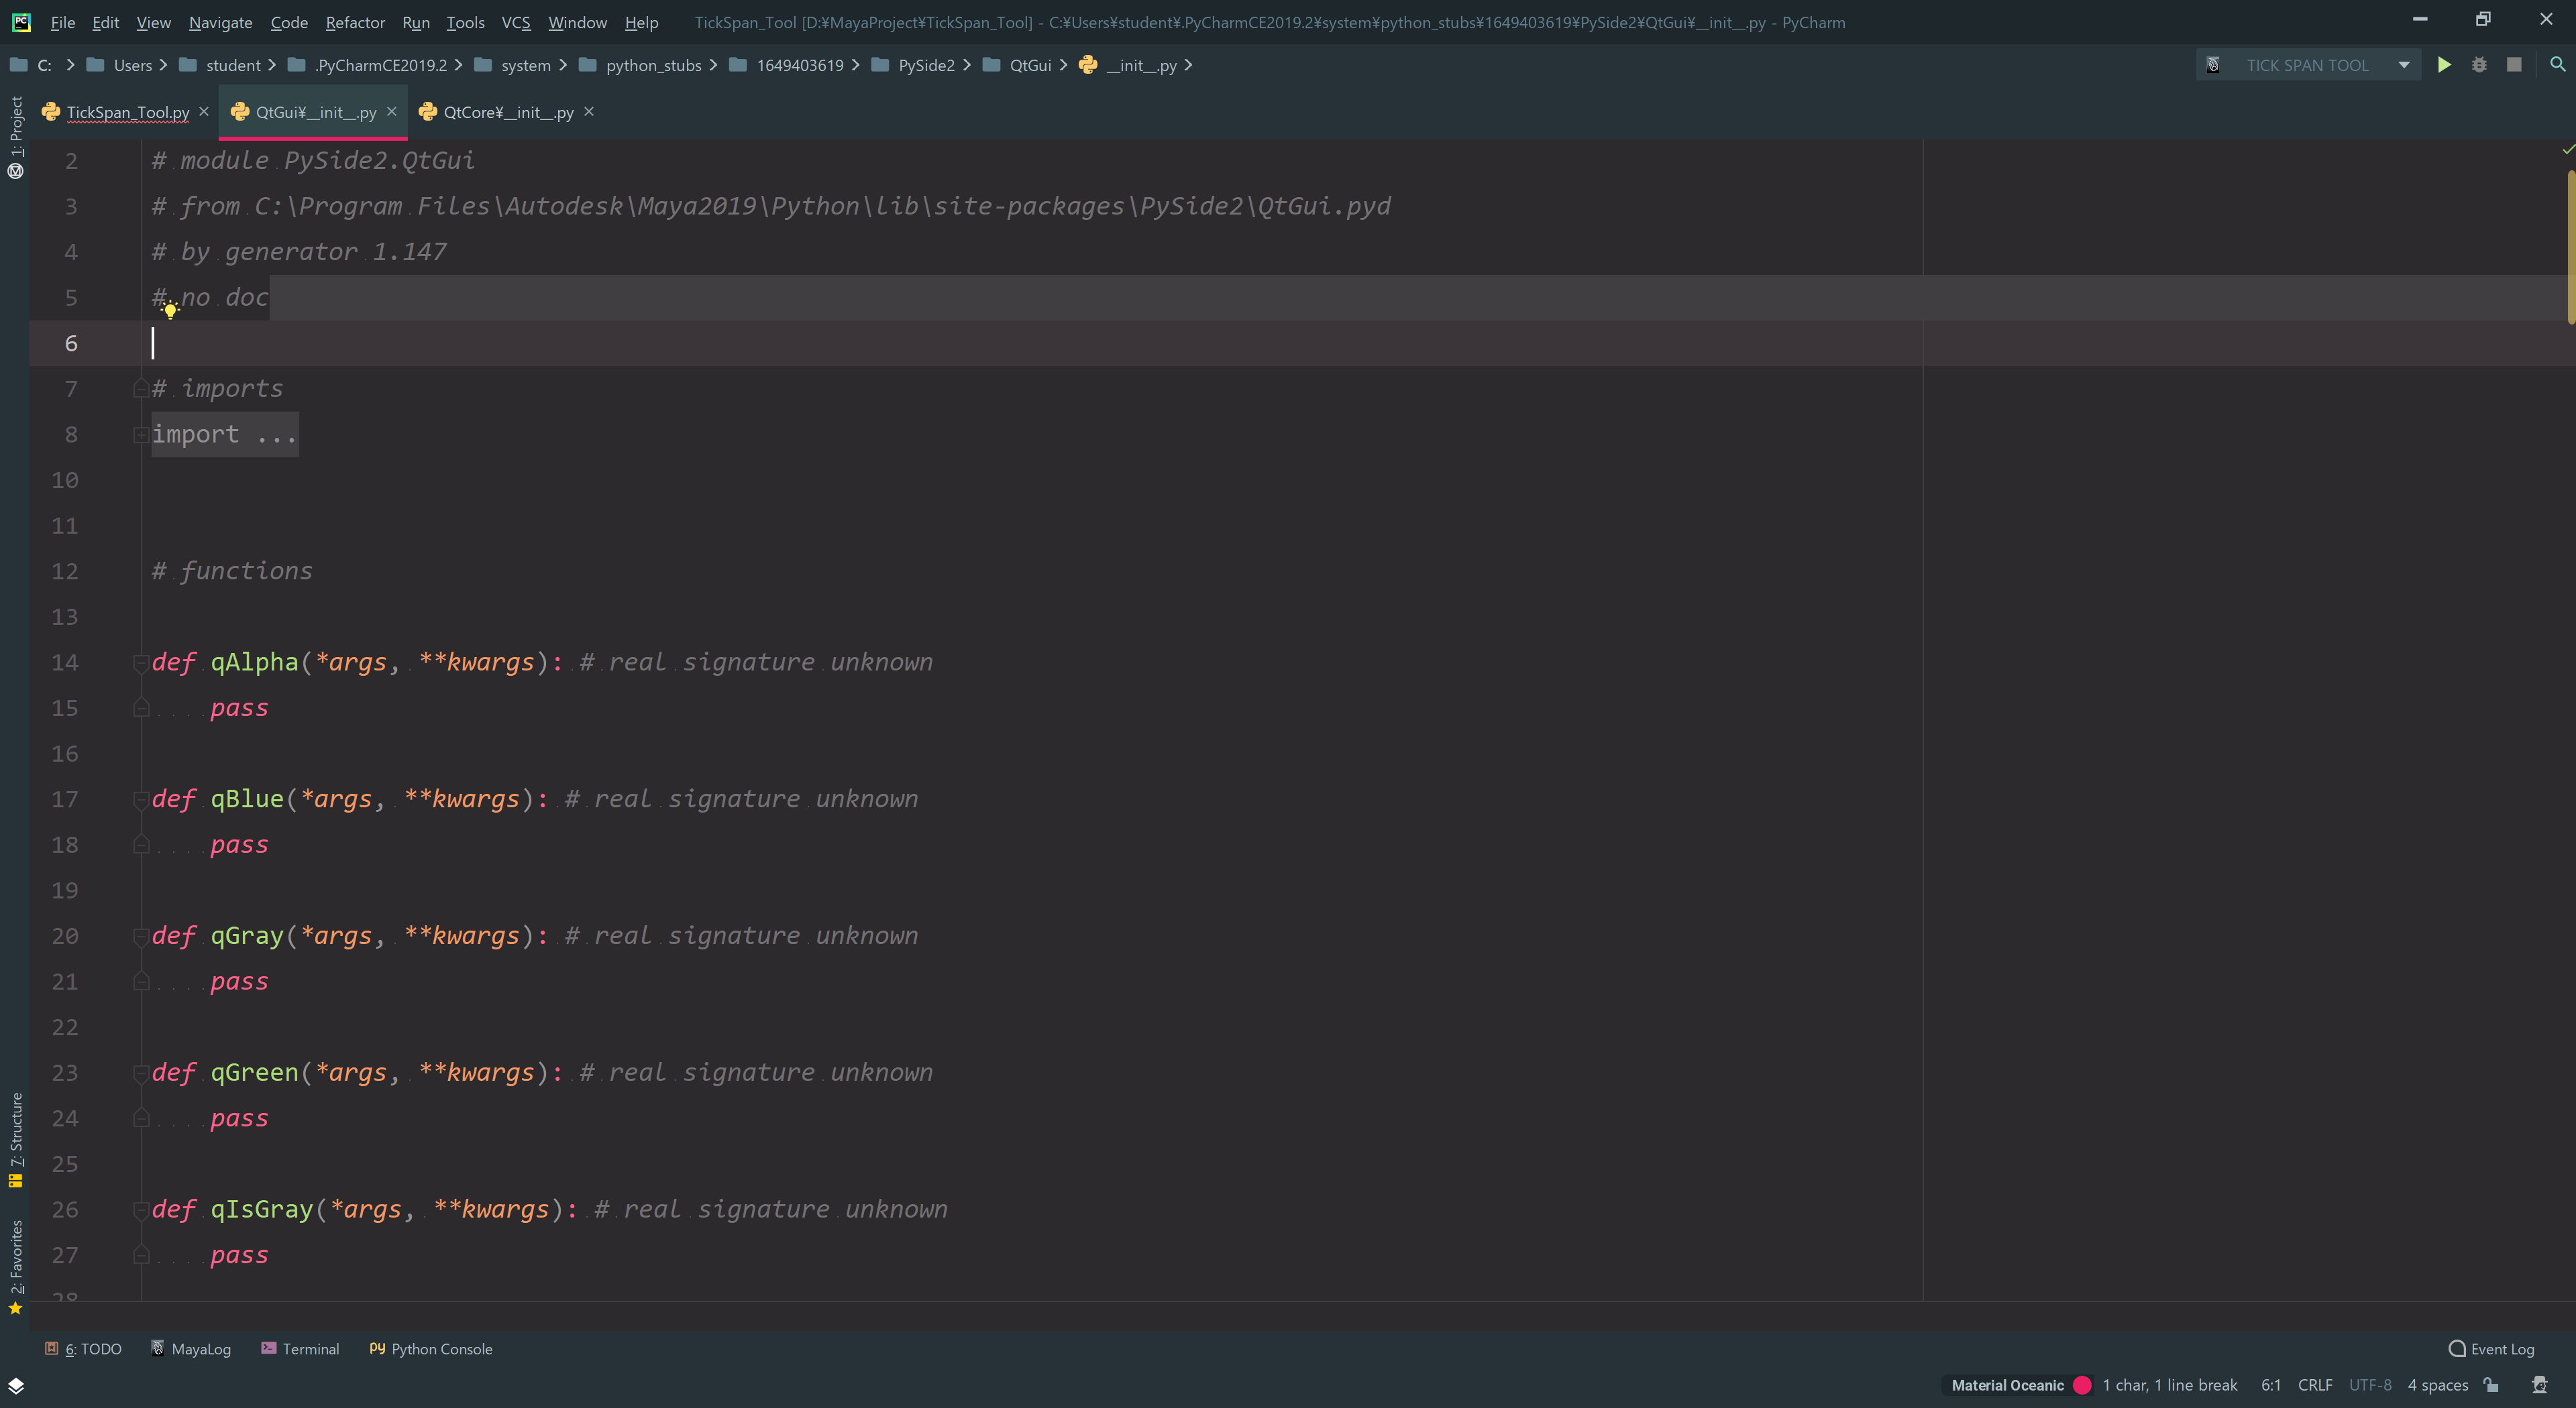Collapse the qBlue function fold
2576x1408 pixels.
click(x=140, y=799)
